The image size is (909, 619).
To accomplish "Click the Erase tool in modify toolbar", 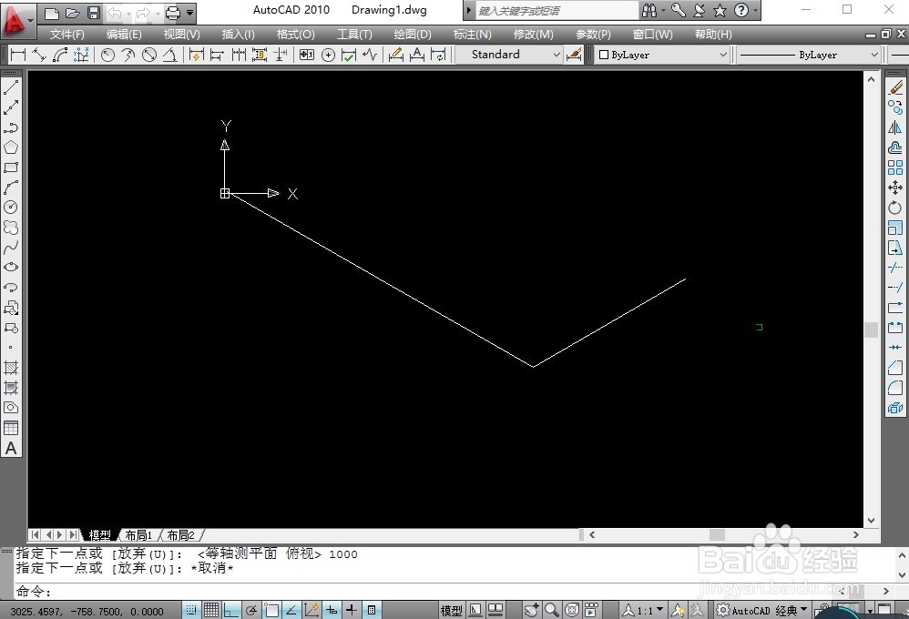I will 895,87.
